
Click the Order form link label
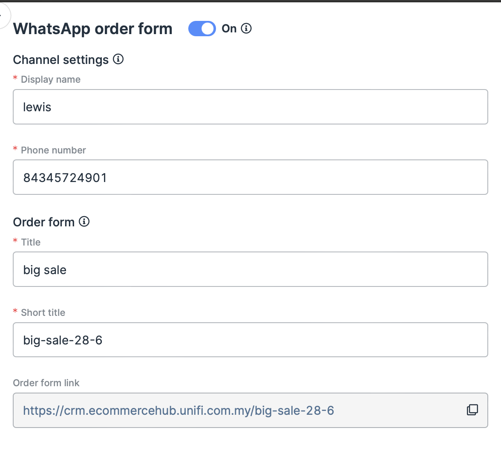point(46,383)
